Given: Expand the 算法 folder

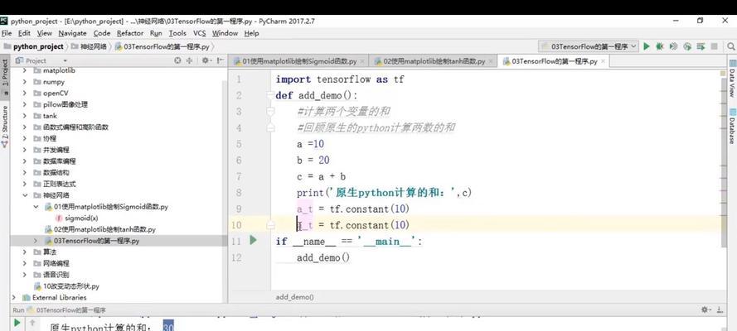Looking at the screenshot, I should (x=24, y=252).
